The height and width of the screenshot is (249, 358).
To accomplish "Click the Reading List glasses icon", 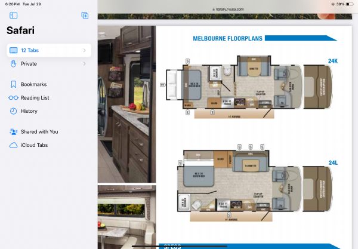I will (x=14, y=98).
